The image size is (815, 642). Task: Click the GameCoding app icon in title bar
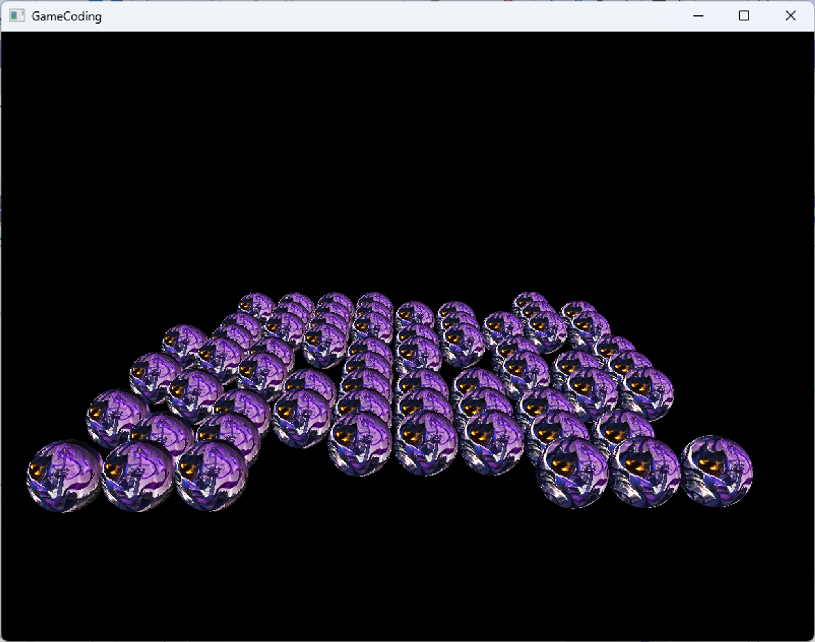point(17,16)
